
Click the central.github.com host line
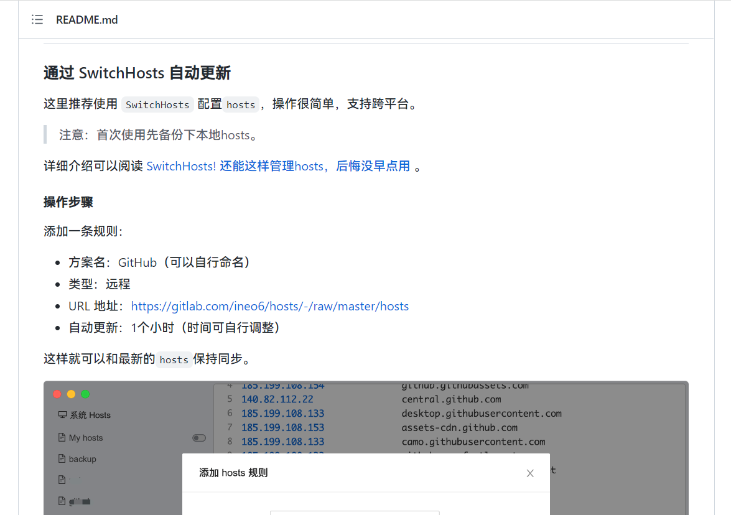[451, 399]
